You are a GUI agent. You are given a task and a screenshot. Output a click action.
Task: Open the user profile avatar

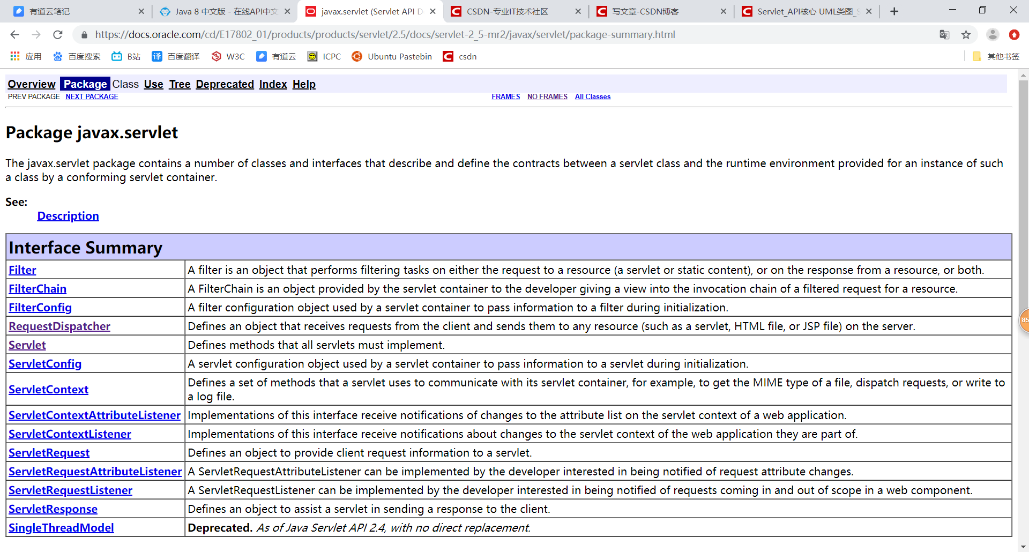coord(993,35)
